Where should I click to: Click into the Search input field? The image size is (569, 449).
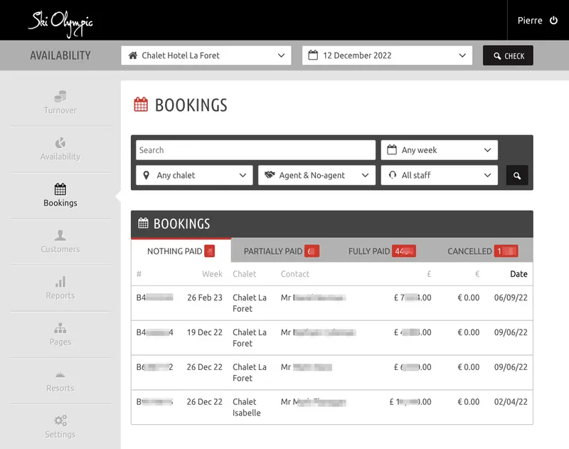(x=255, y=150)
